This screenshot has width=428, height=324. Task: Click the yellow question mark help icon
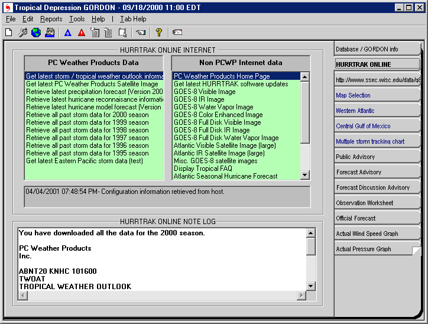click(159, 33)
